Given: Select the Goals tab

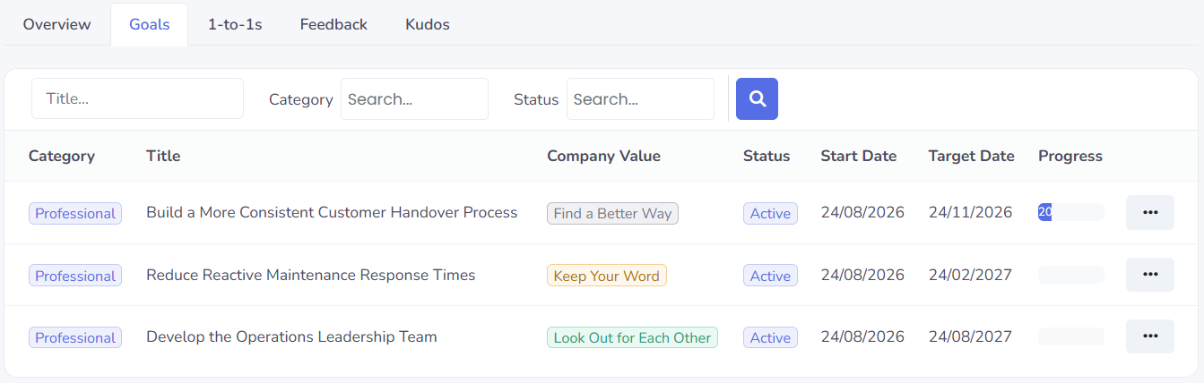Looking at the screenshot, I should coord(150,24).
